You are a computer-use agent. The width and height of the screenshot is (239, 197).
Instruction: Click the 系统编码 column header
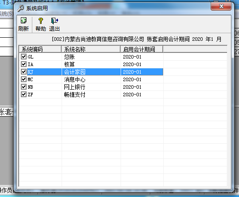pos(40,49)
